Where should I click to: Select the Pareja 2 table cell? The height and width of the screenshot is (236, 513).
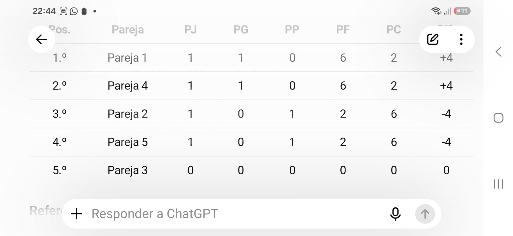coord(127,114)
